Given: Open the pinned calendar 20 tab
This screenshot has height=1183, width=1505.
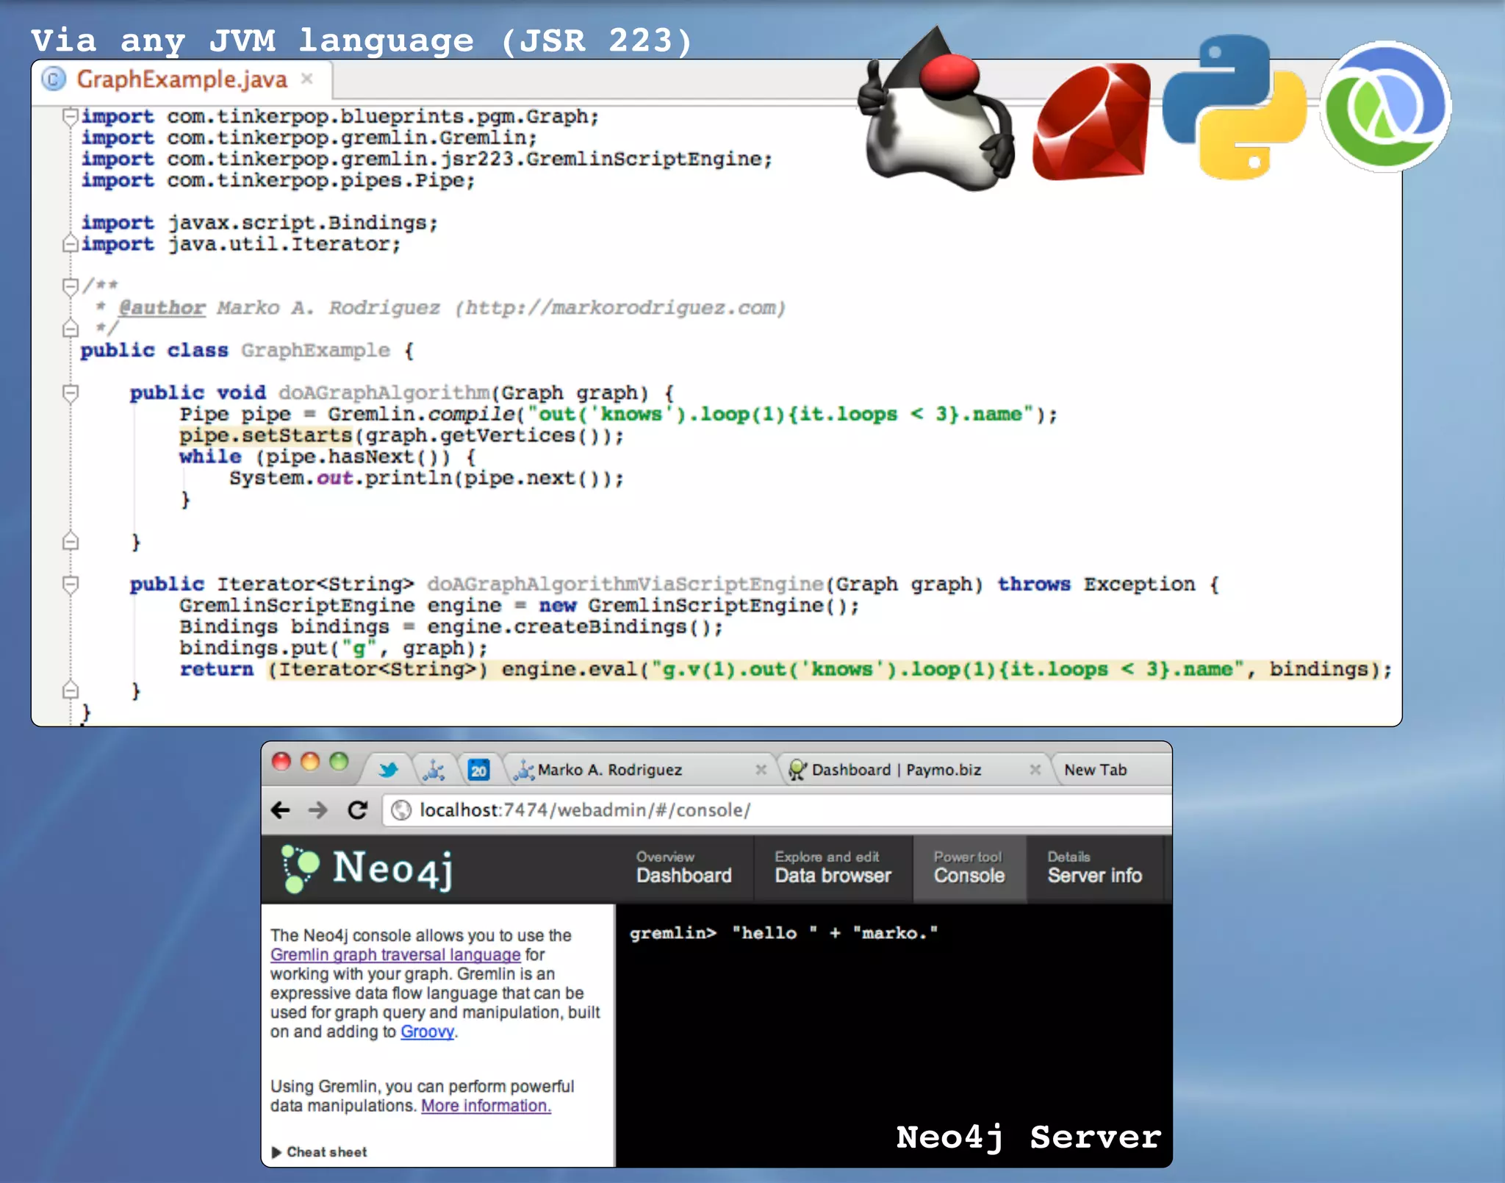Looking at the screenshot, I should pos(479,770).
